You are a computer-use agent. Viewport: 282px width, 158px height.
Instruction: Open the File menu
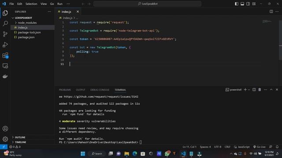(11, 4)
